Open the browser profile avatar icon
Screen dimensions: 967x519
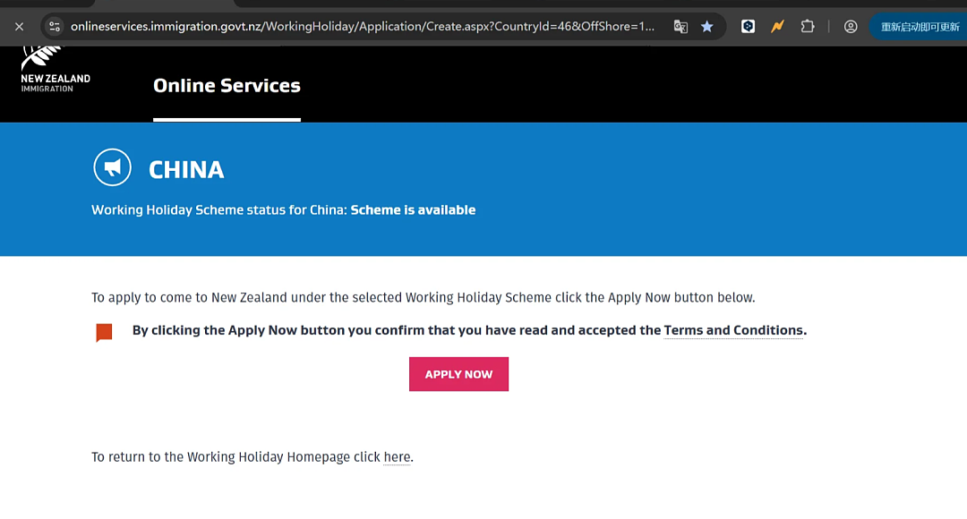[x=851, y=27]
